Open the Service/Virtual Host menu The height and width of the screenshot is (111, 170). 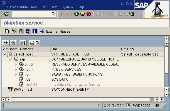tap(22, 7)
